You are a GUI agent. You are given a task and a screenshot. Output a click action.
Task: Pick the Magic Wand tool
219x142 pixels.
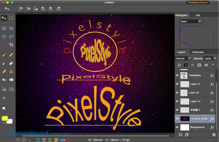click(4, 45)
